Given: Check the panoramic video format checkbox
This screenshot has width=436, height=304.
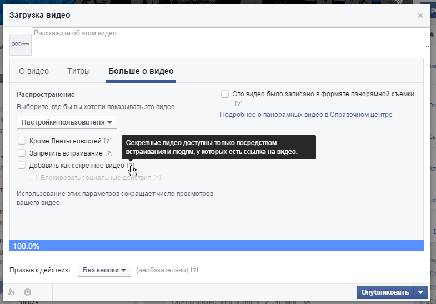Looking at the screenshot, I should tap(225, 94).
